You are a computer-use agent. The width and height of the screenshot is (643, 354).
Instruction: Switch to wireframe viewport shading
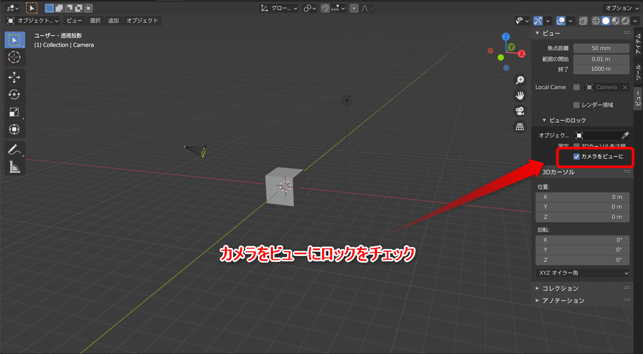click(x=596, y=20)
